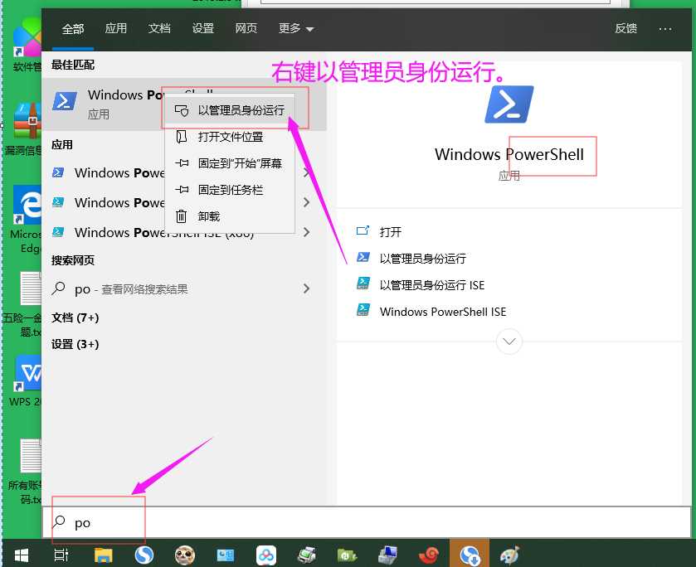Click ISE icon beside Windows PowerShell ISE action
The image size is (696, 567).
tap(363, 310)
